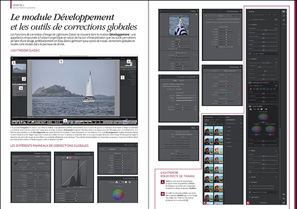Click the three-way icon in the Classic Color Grading panel
297x209 pixels.
click(x=117, y=182)
